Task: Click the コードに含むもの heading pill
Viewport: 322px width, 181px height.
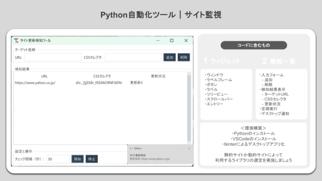Action: tap(254, 45)
